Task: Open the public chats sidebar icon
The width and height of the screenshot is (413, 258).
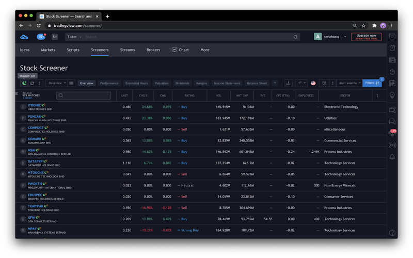Action: tap(392, 109)
